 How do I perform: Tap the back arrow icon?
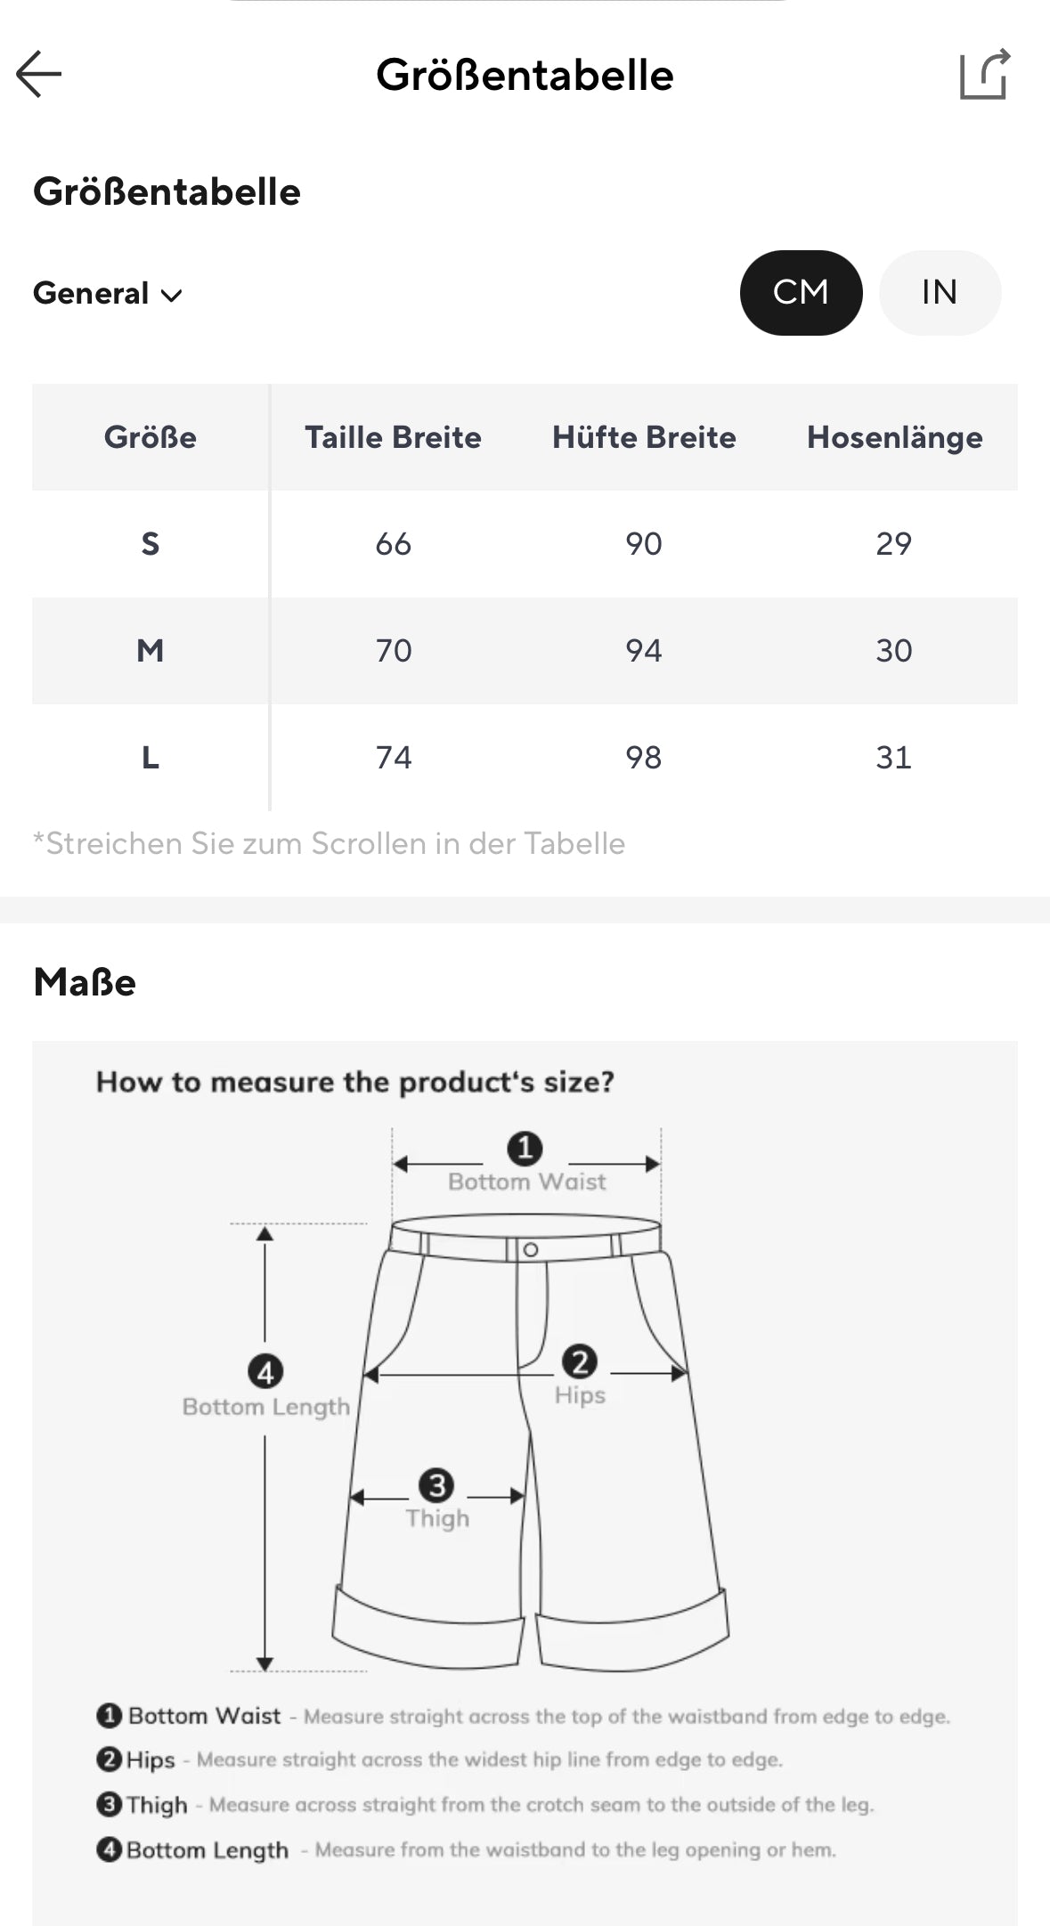click(39, 74)
